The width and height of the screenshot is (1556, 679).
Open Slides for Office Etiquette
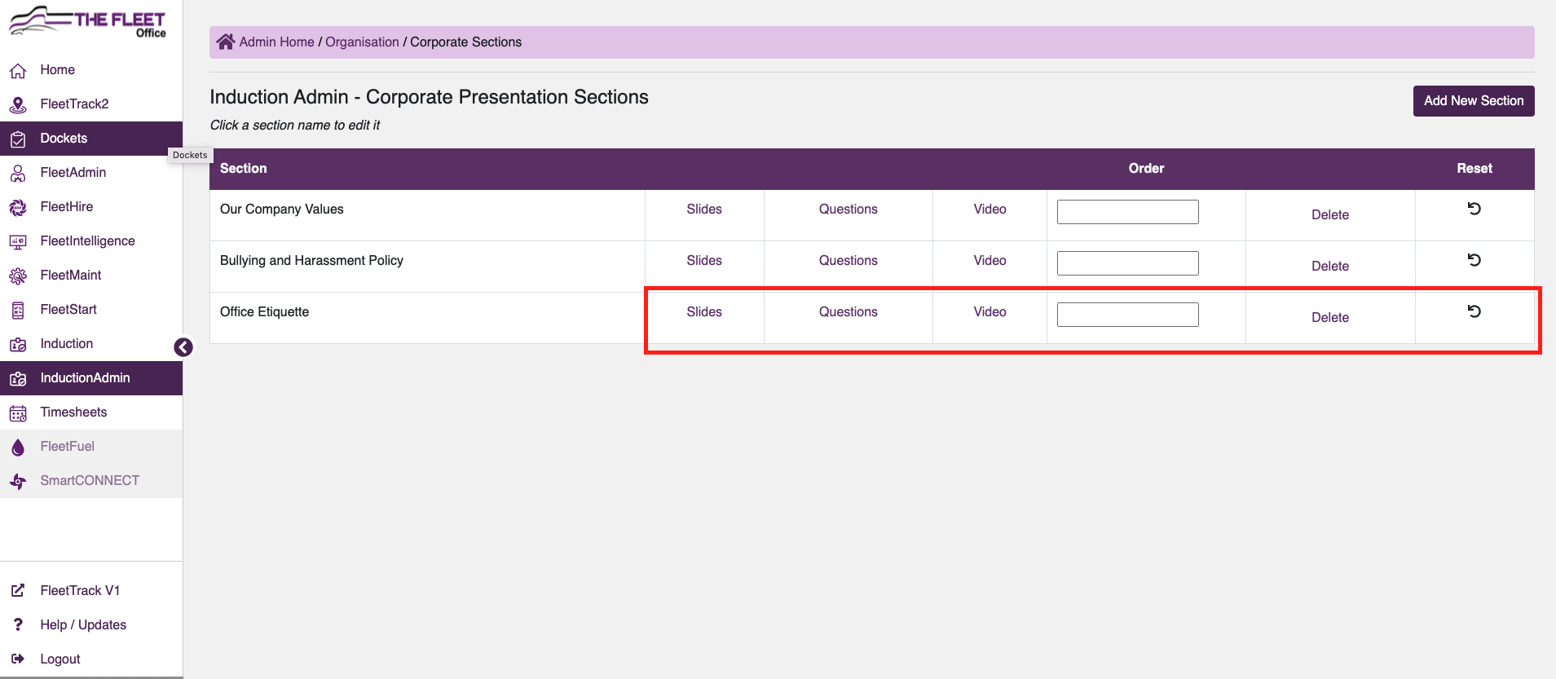pyautogui.click(x=704, y=311)
